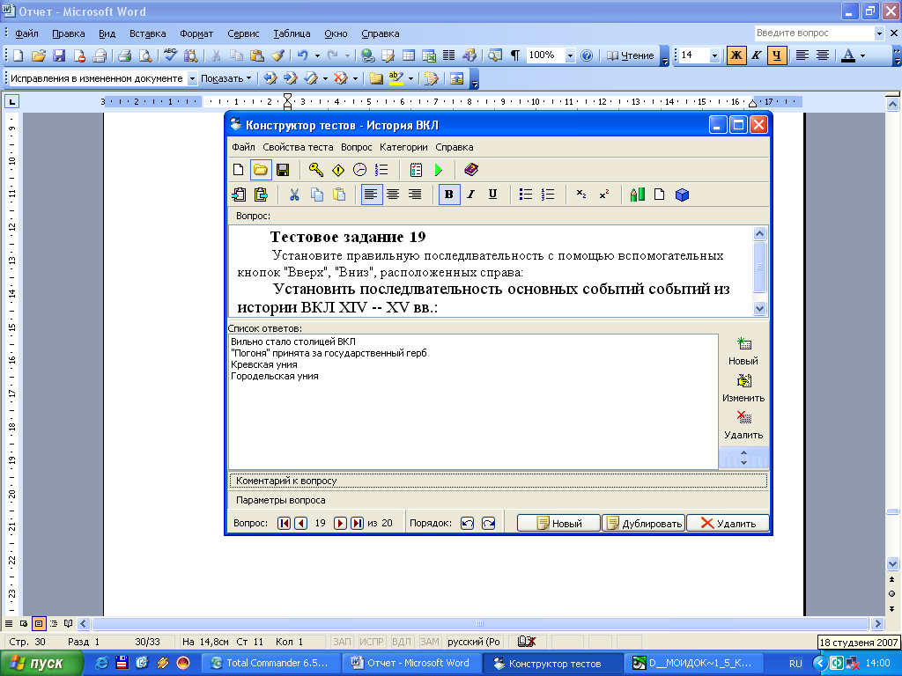Click Удалить answer button beside answer list
The width and height of the screenshot is (902, 676).
(743, 425)
